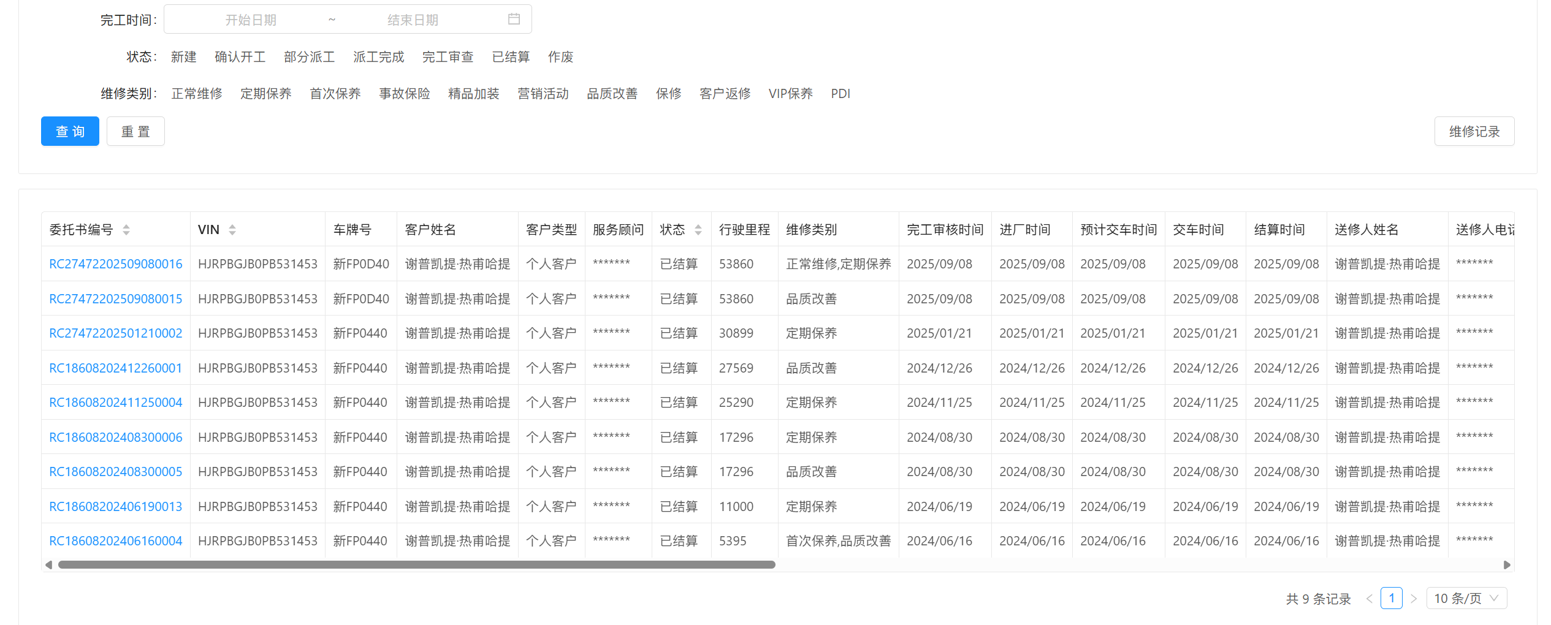Open the 开始日期 date picker
The width and height of the screenshot is (1551, 625).
[251, 20]
